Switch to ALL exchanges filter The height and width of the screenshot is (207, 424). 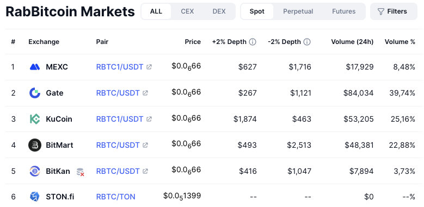[156, 11]
